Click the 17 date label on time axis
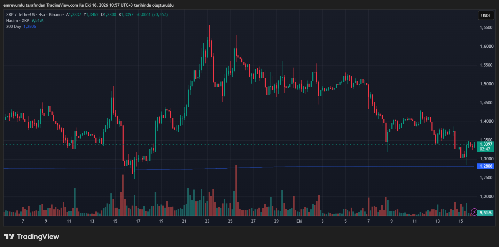Image resolution: width=499 pixels, height=247 pixels. (138, 221)
